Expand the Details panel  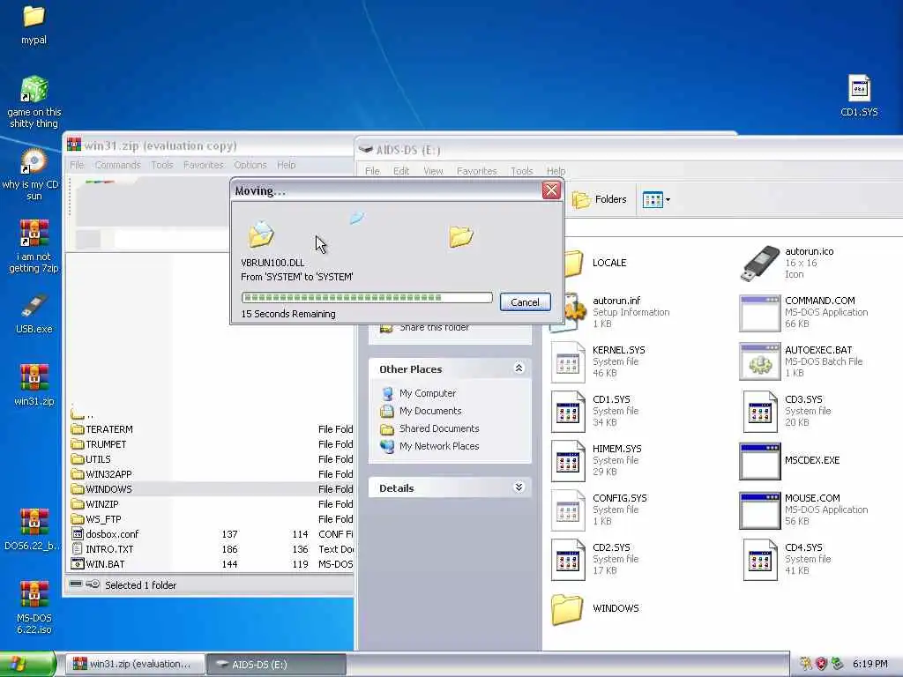coord(519,487)
